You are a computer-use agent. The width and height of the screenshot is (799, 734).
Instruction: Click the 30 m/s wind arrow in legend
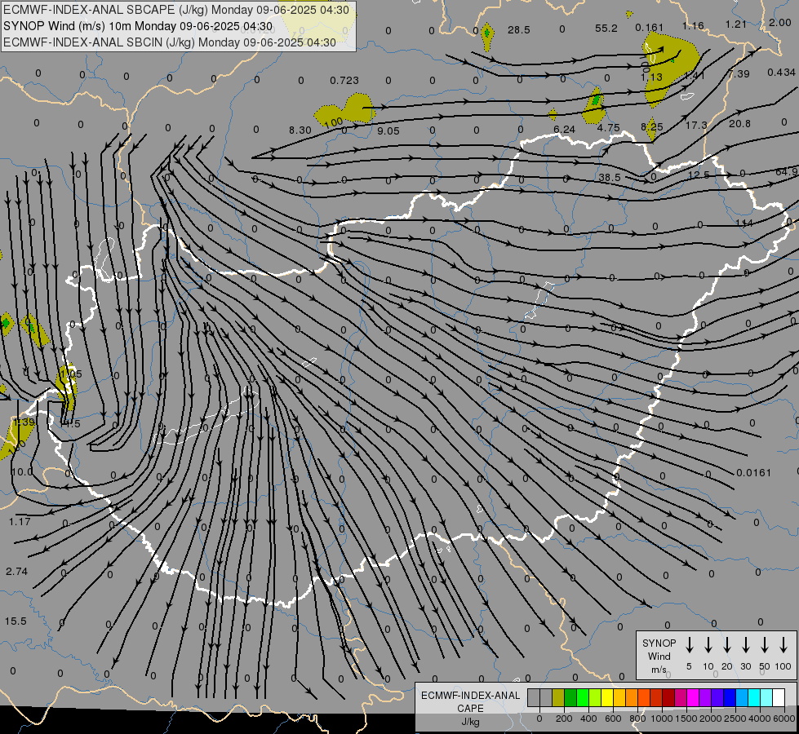pos(746,645)
